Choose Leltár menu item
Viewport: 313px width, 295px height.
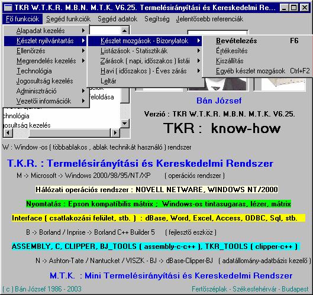[145, 81]
